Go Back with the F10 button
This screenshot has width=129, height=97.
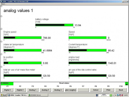click(121, 90)
